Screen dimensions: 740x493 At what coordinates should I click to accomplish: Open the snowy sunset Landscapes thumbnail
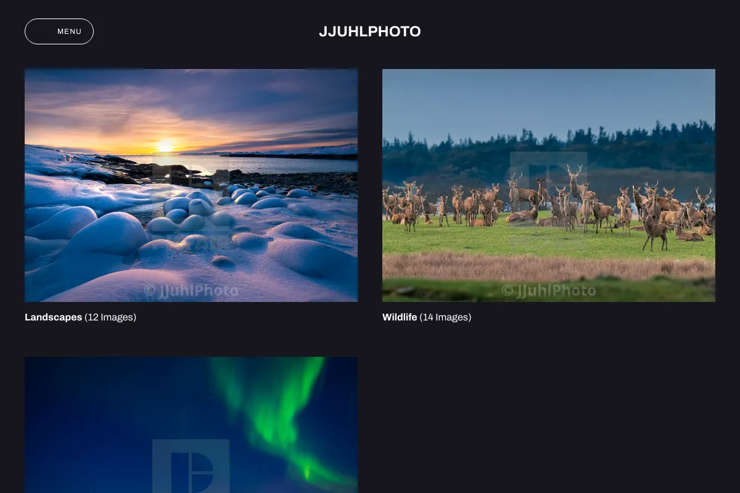[x=191, y=185]
